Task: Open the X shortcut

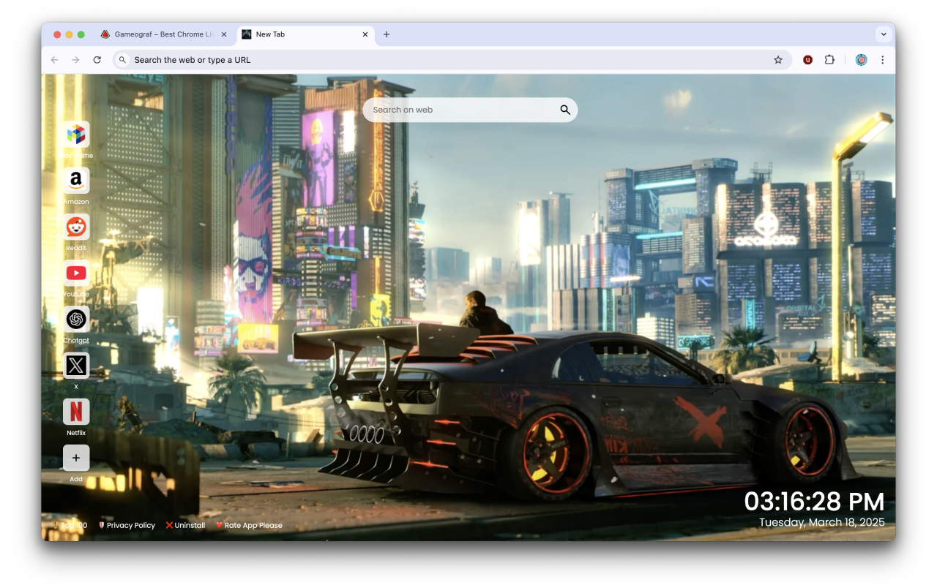Action: 76,365
